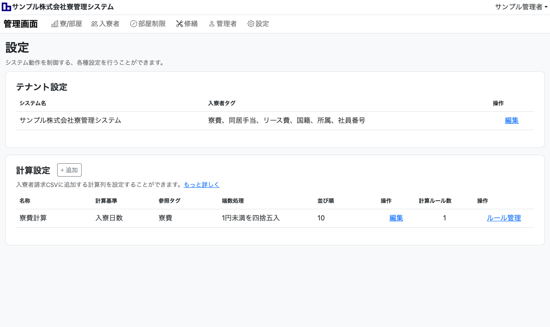
Task: Open the サンプル管理者 user dropdown
Action: click(x=521, y=7)
